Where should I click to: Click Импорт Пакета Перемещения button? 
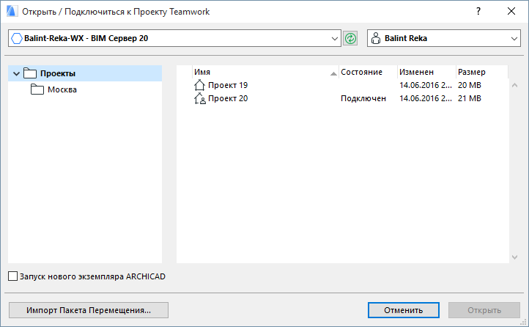89,310
